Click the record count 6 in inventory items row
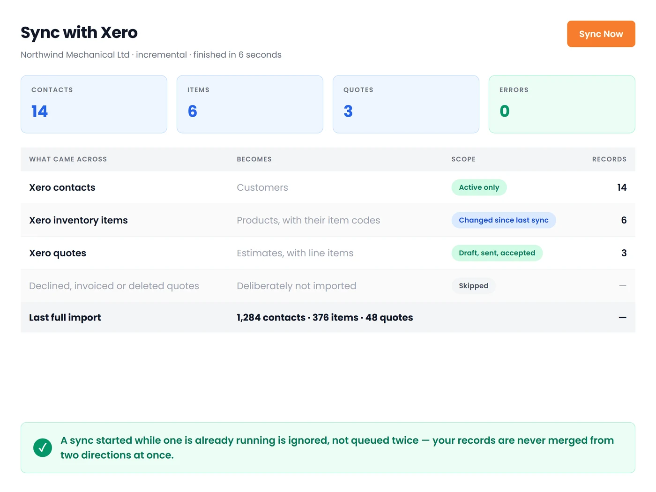Image resolution: width=656 pixels, height=492 pixels. tap(624, 220)
